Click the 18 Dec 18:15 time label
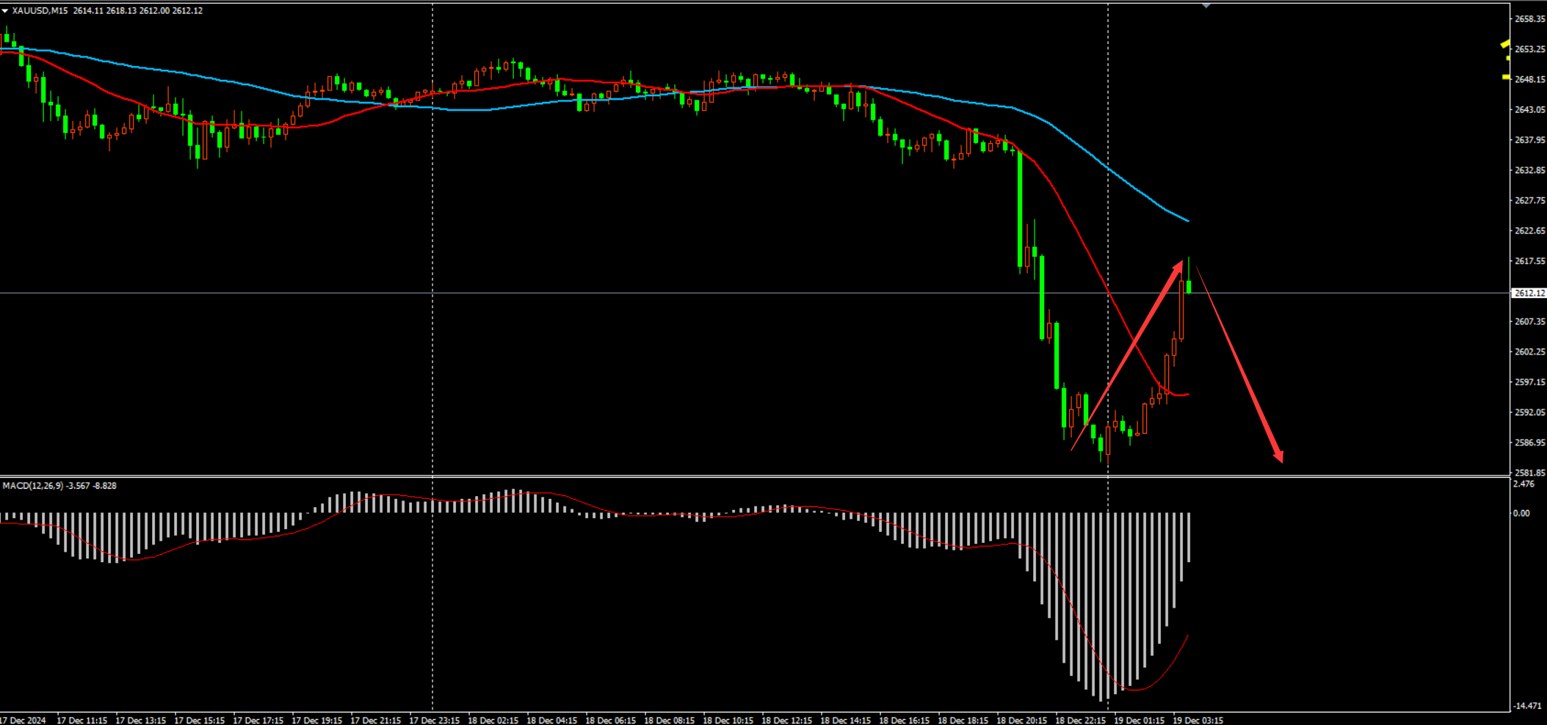 (x=963, y=721)
